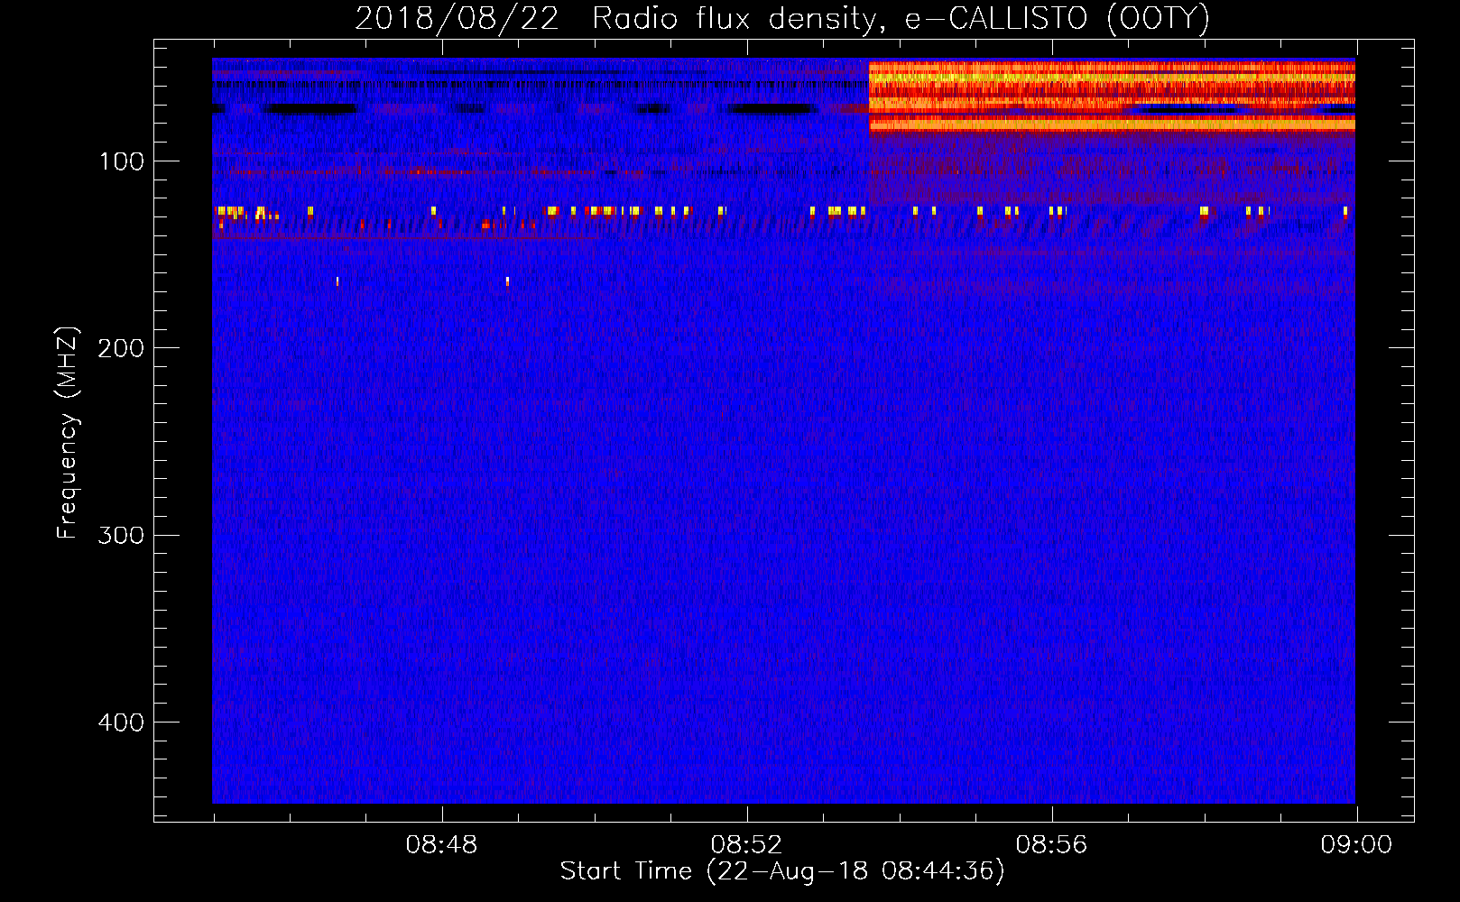Click the 08:52 time tick label

(747, 845)
